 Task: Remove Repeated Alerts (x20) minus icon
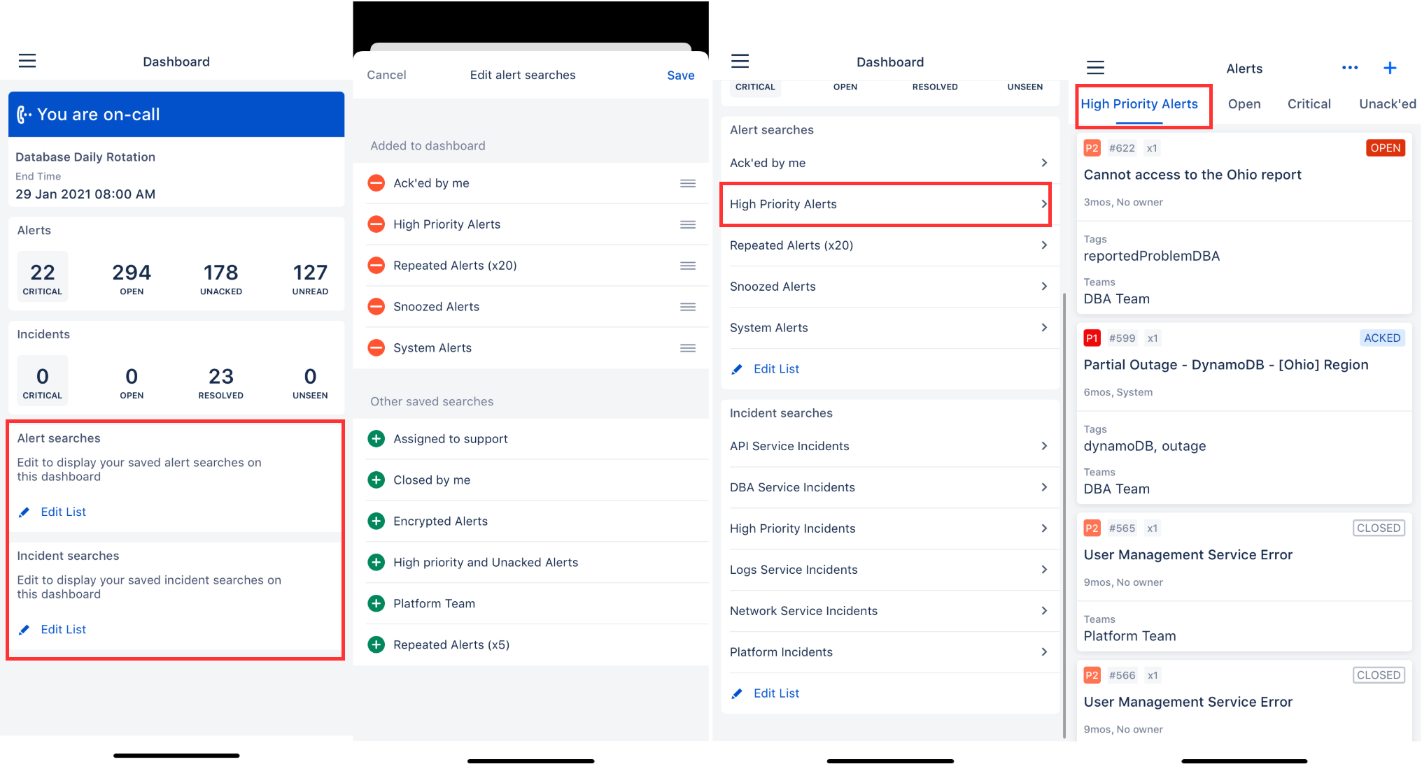pyautogui.click(x=376, y=266)
